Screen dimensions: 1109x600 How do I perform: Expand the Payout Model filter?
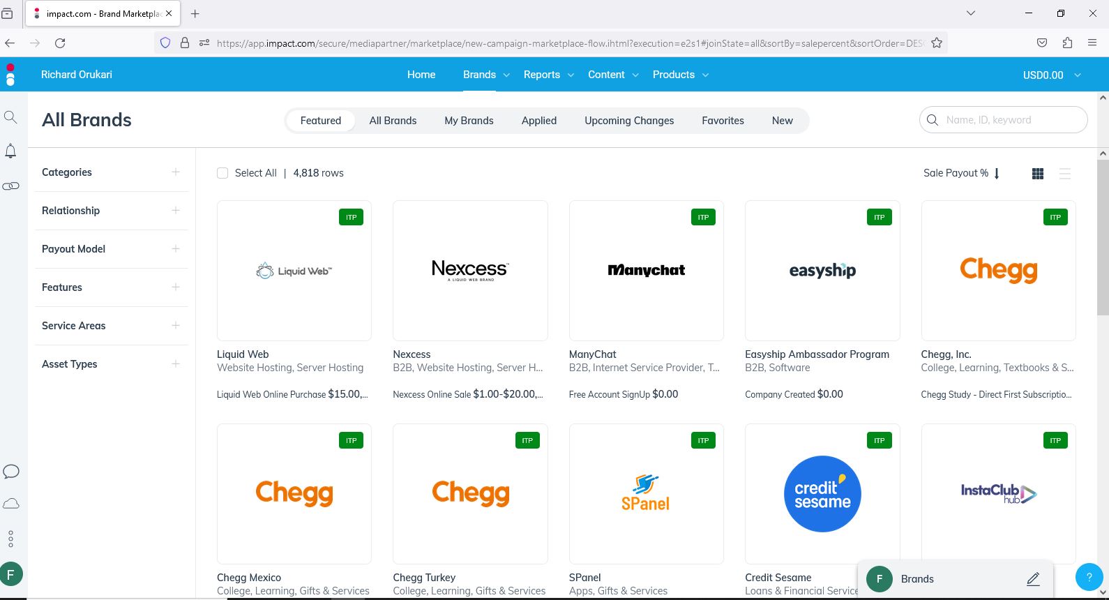[x=175, y=249]
